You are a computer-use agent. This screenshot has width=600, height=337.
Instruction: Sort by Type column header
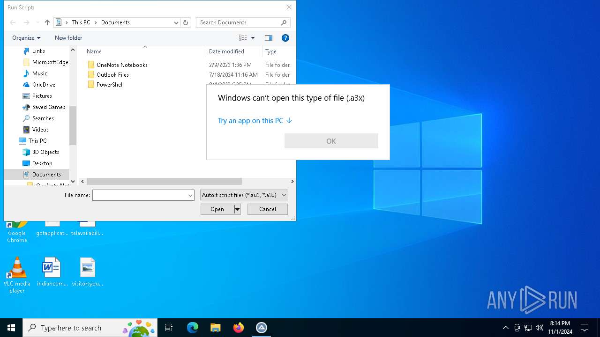271,51
